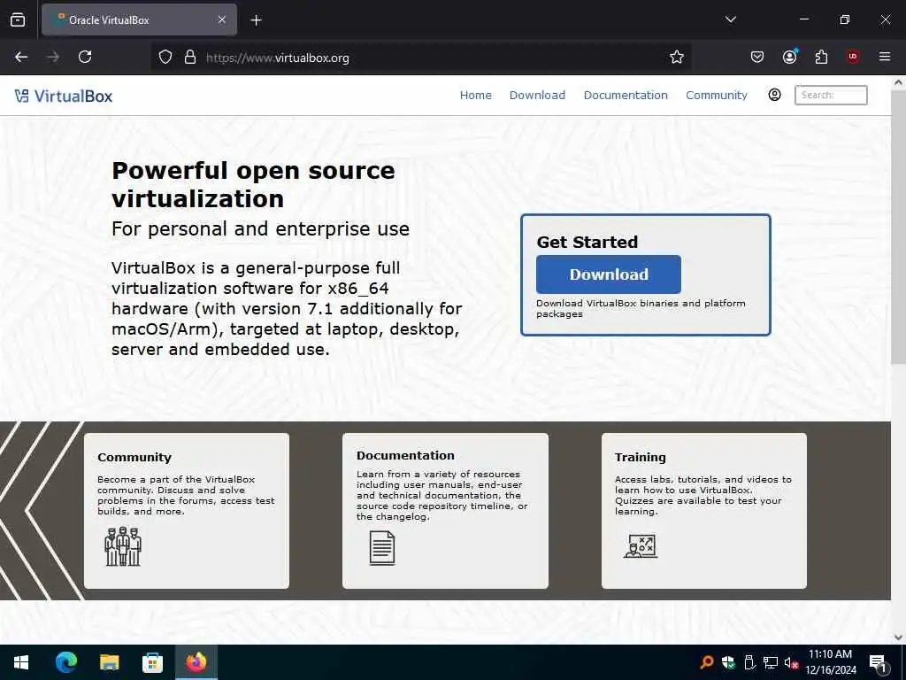Open the notification center icon

pyautogui.click(x=879, y=664)
